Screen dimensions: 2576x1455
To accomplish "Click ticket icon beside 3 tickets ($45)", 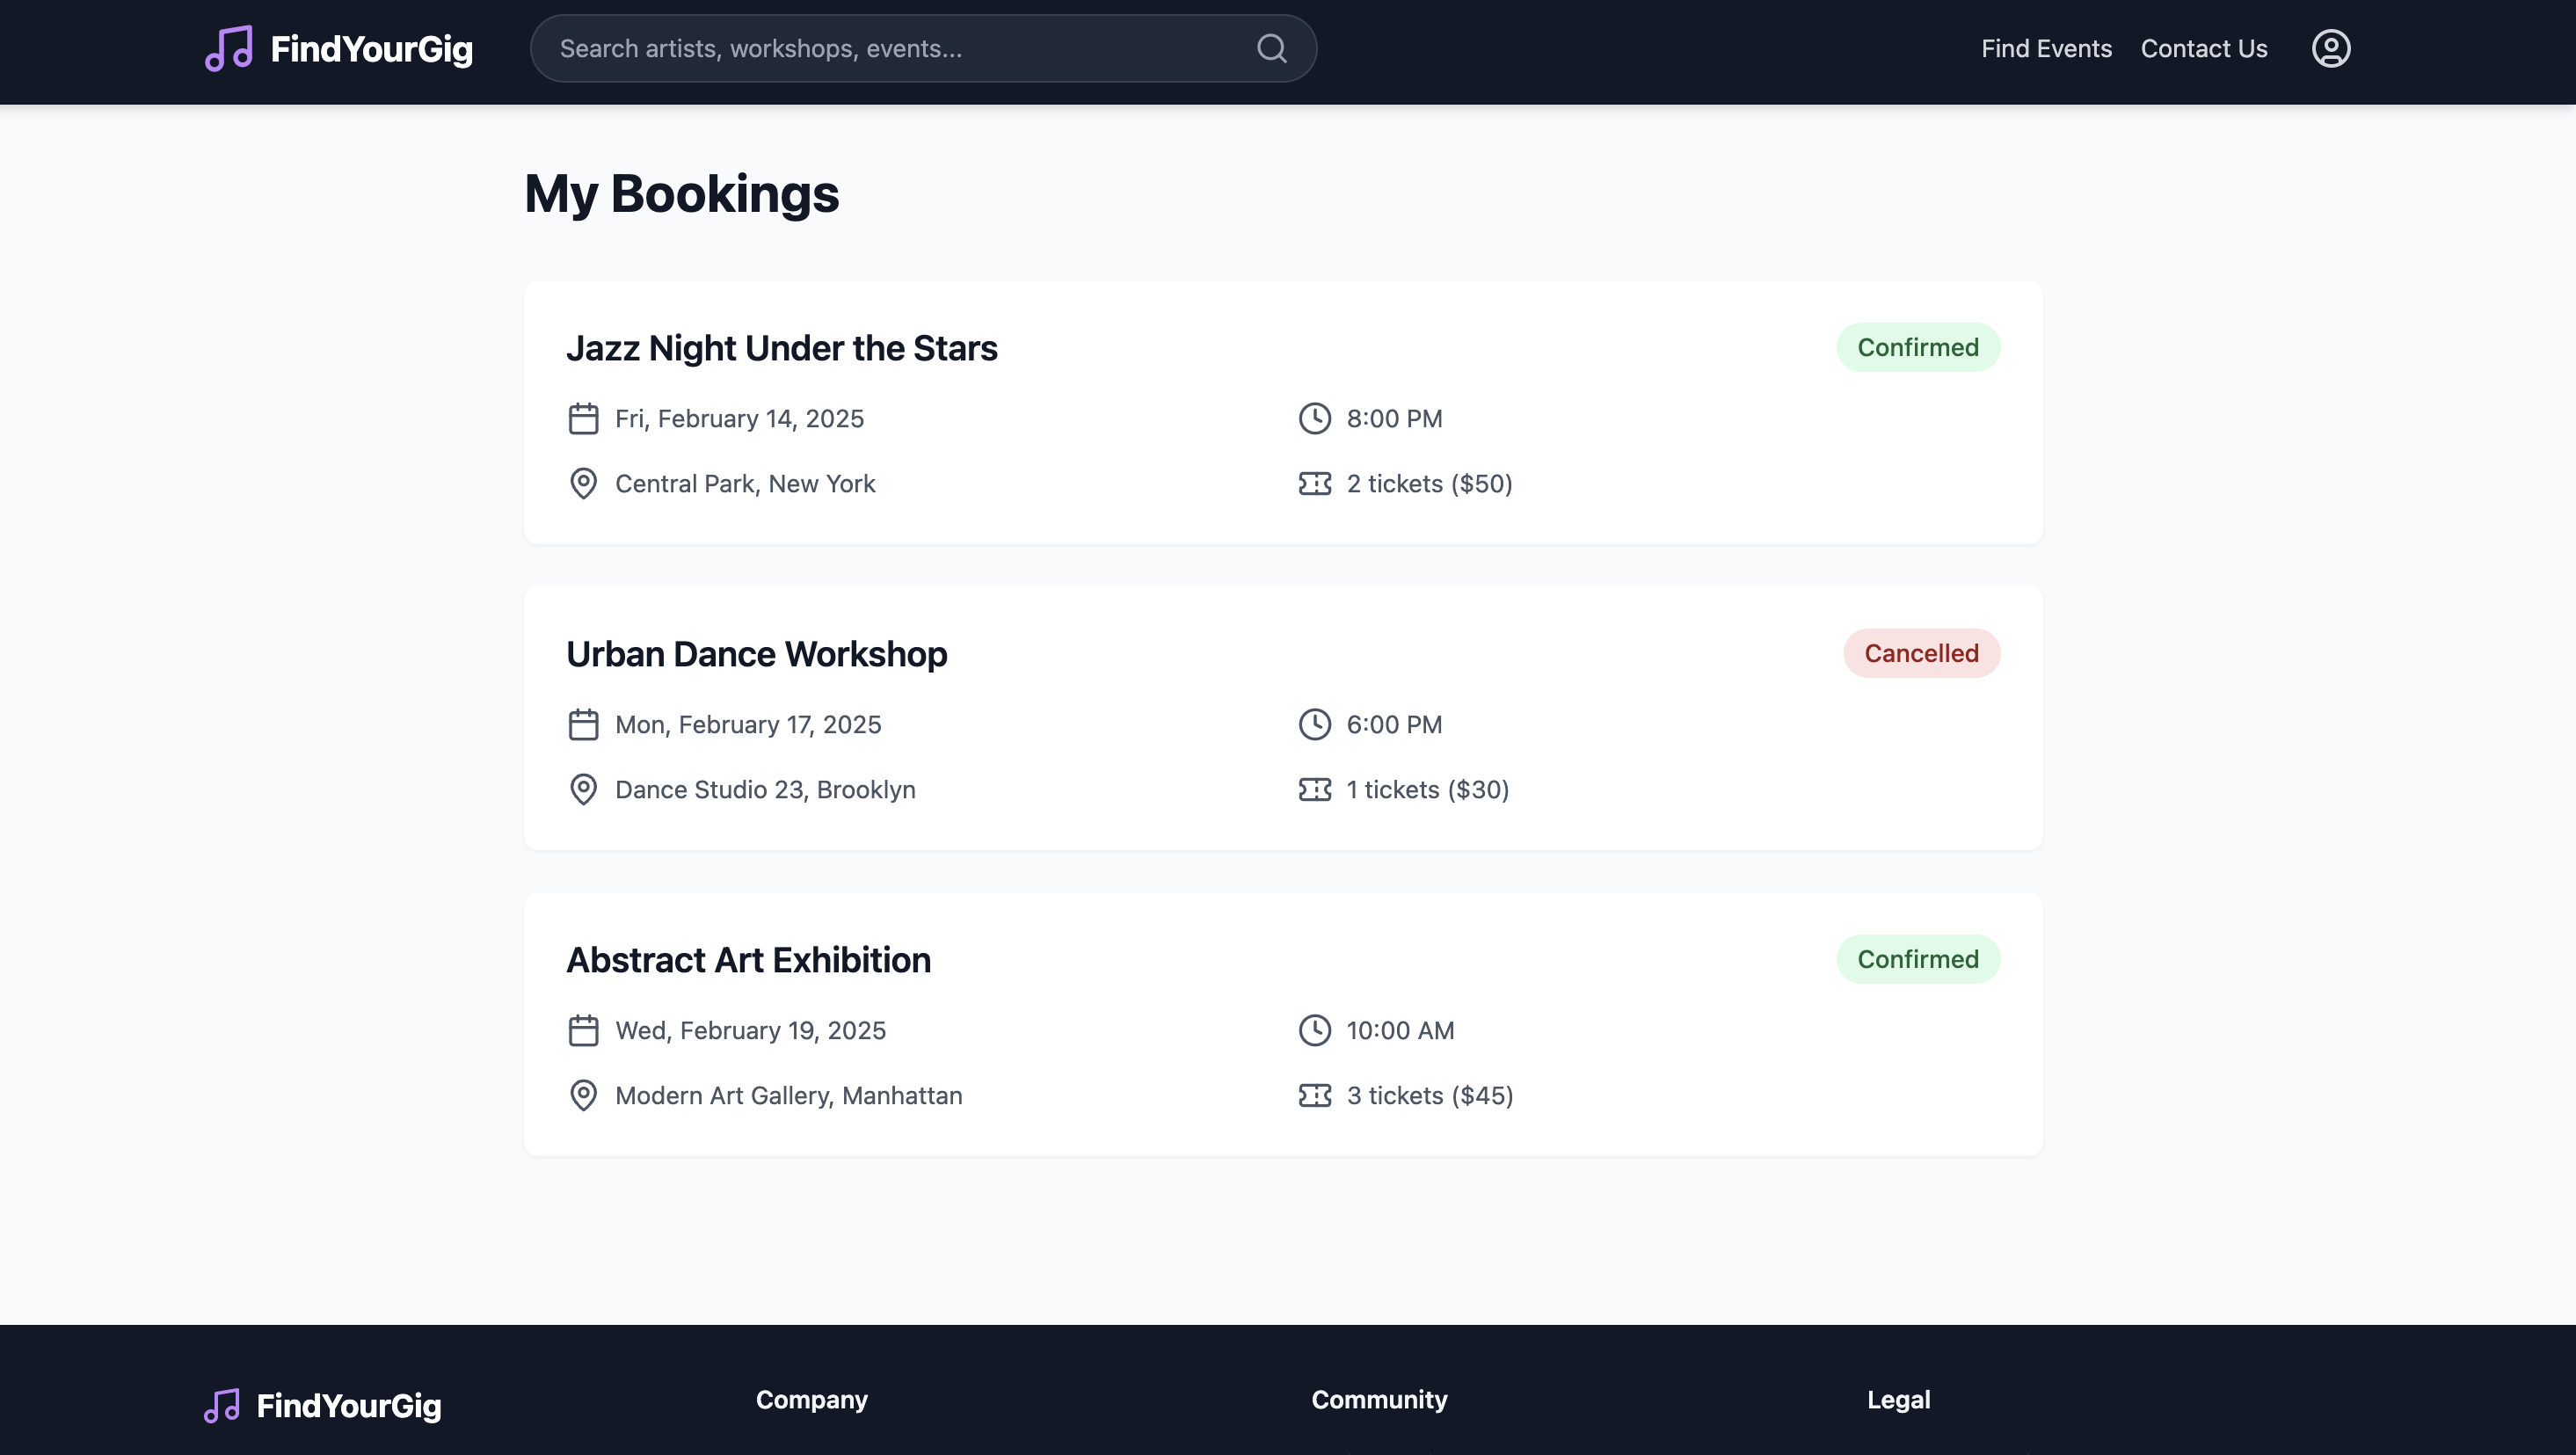I will pyautogui.click(x=1314, y=1096).
